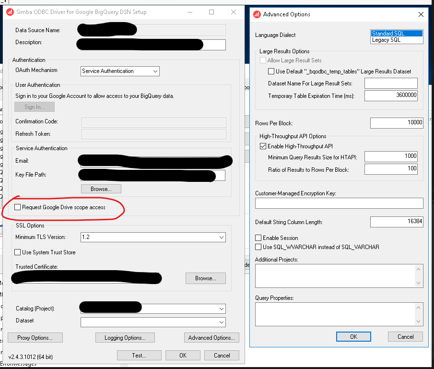Click the Customer-Managed Encryption Key field

click(339, 203)
